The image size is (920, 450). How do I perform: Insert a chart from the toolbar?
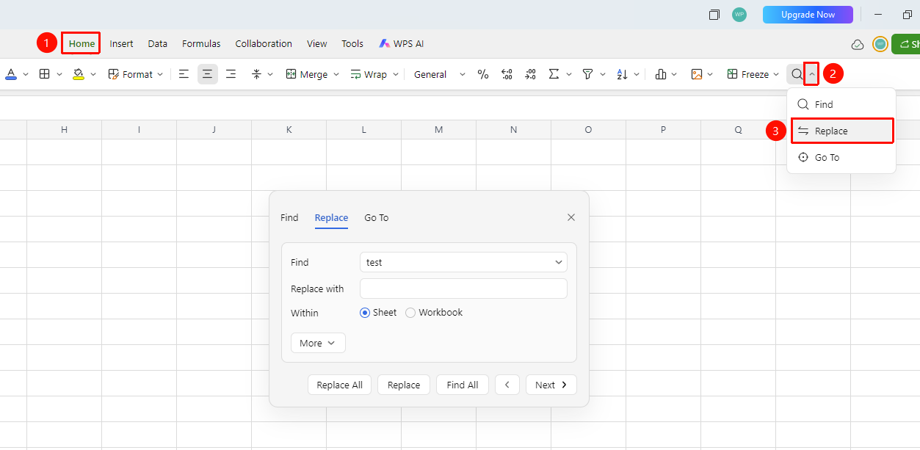(661, 74)
